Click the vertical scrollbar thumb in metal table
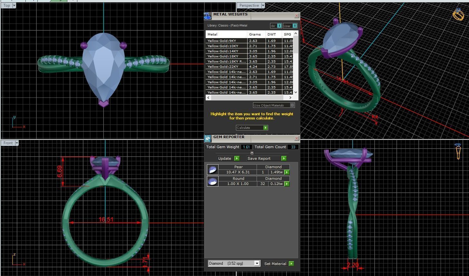This screenshot has width=469, height=276. [296, 45]
